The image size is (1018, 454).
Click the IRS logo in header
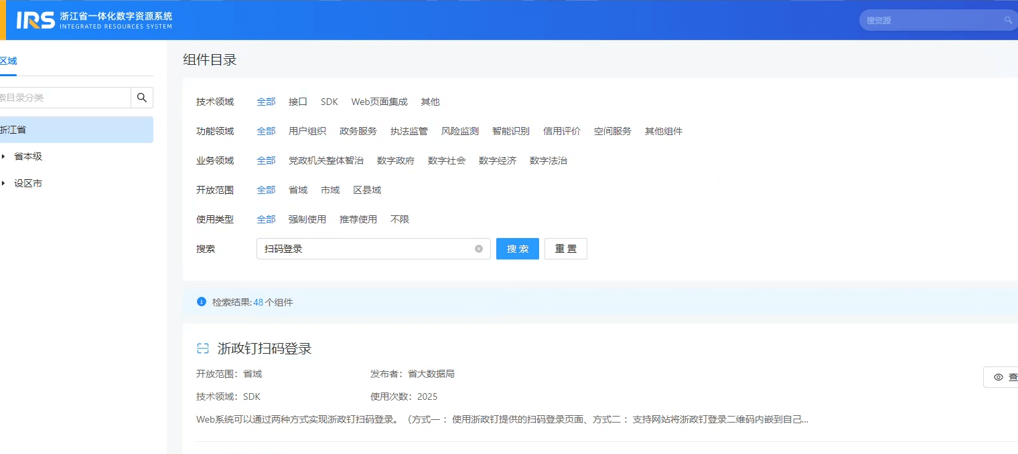[35, 20]
